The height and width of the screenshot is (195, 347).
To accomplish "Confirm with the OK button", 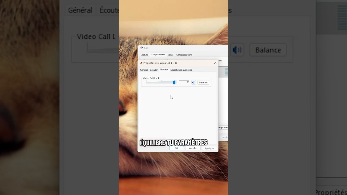I will coord(176,148).
